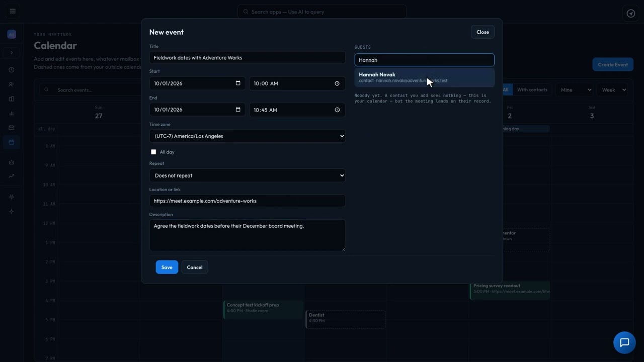Open the Concept test kickoff prep event

pos(263,309)
